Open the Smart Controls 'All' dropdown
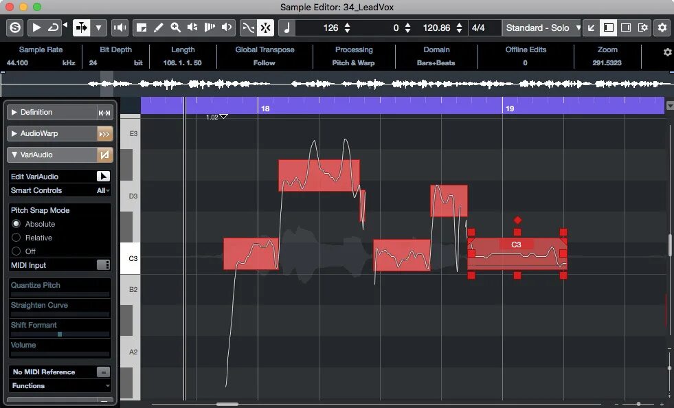Viewport: 674px width, 408px height. [103, 190]
